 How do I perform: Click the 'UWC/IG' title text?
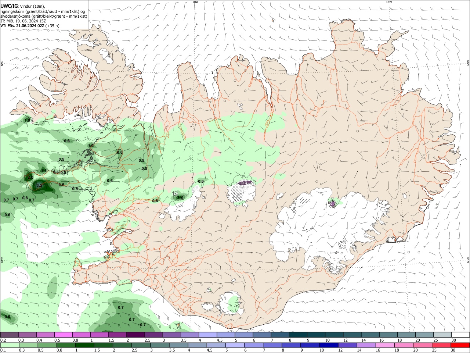coord(9,6)
